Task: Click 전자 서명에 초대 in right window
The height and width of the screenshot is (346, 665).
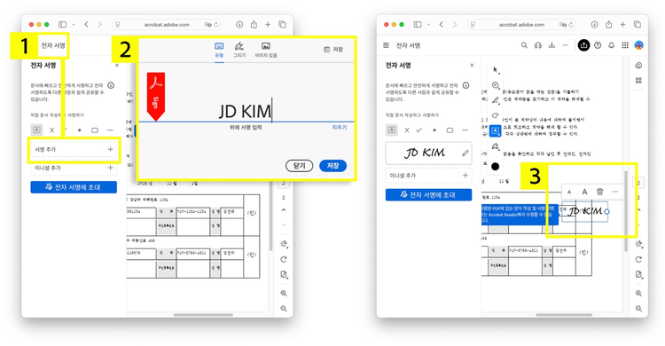Action: (x=428, y=195)
